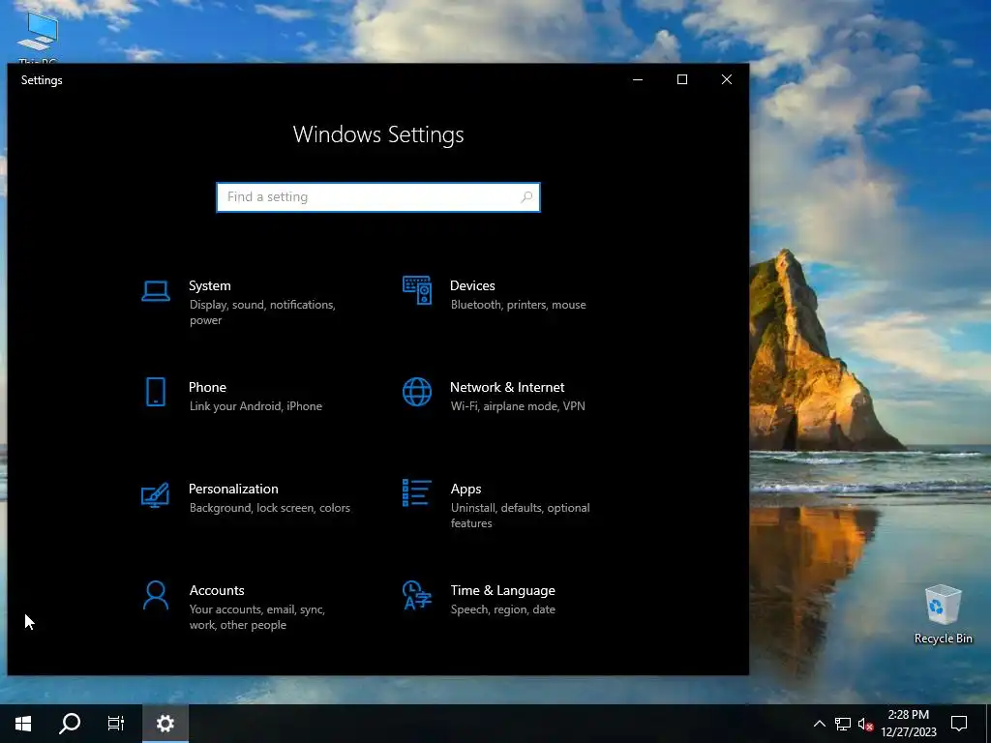The width and height of the screenshot is (991, 743).
Task: Select the Recycle Bin desktop icon
Action: point(943,613)
